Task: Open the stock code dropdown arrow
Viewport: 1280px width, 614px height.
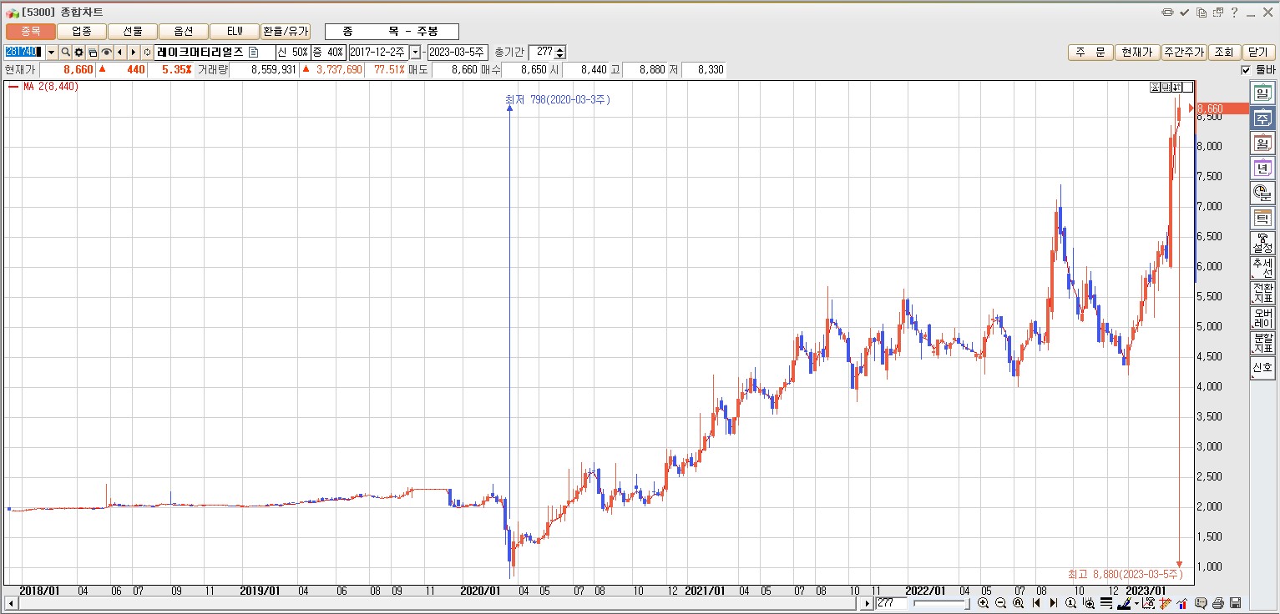Action: tap(52, 52)
